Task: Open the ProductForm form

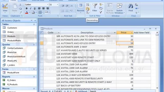Action: pos(13,73)
